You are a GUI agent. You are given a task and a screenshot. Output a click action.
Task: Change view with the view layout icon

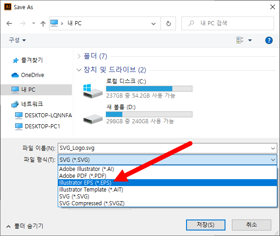pos(240,40)
